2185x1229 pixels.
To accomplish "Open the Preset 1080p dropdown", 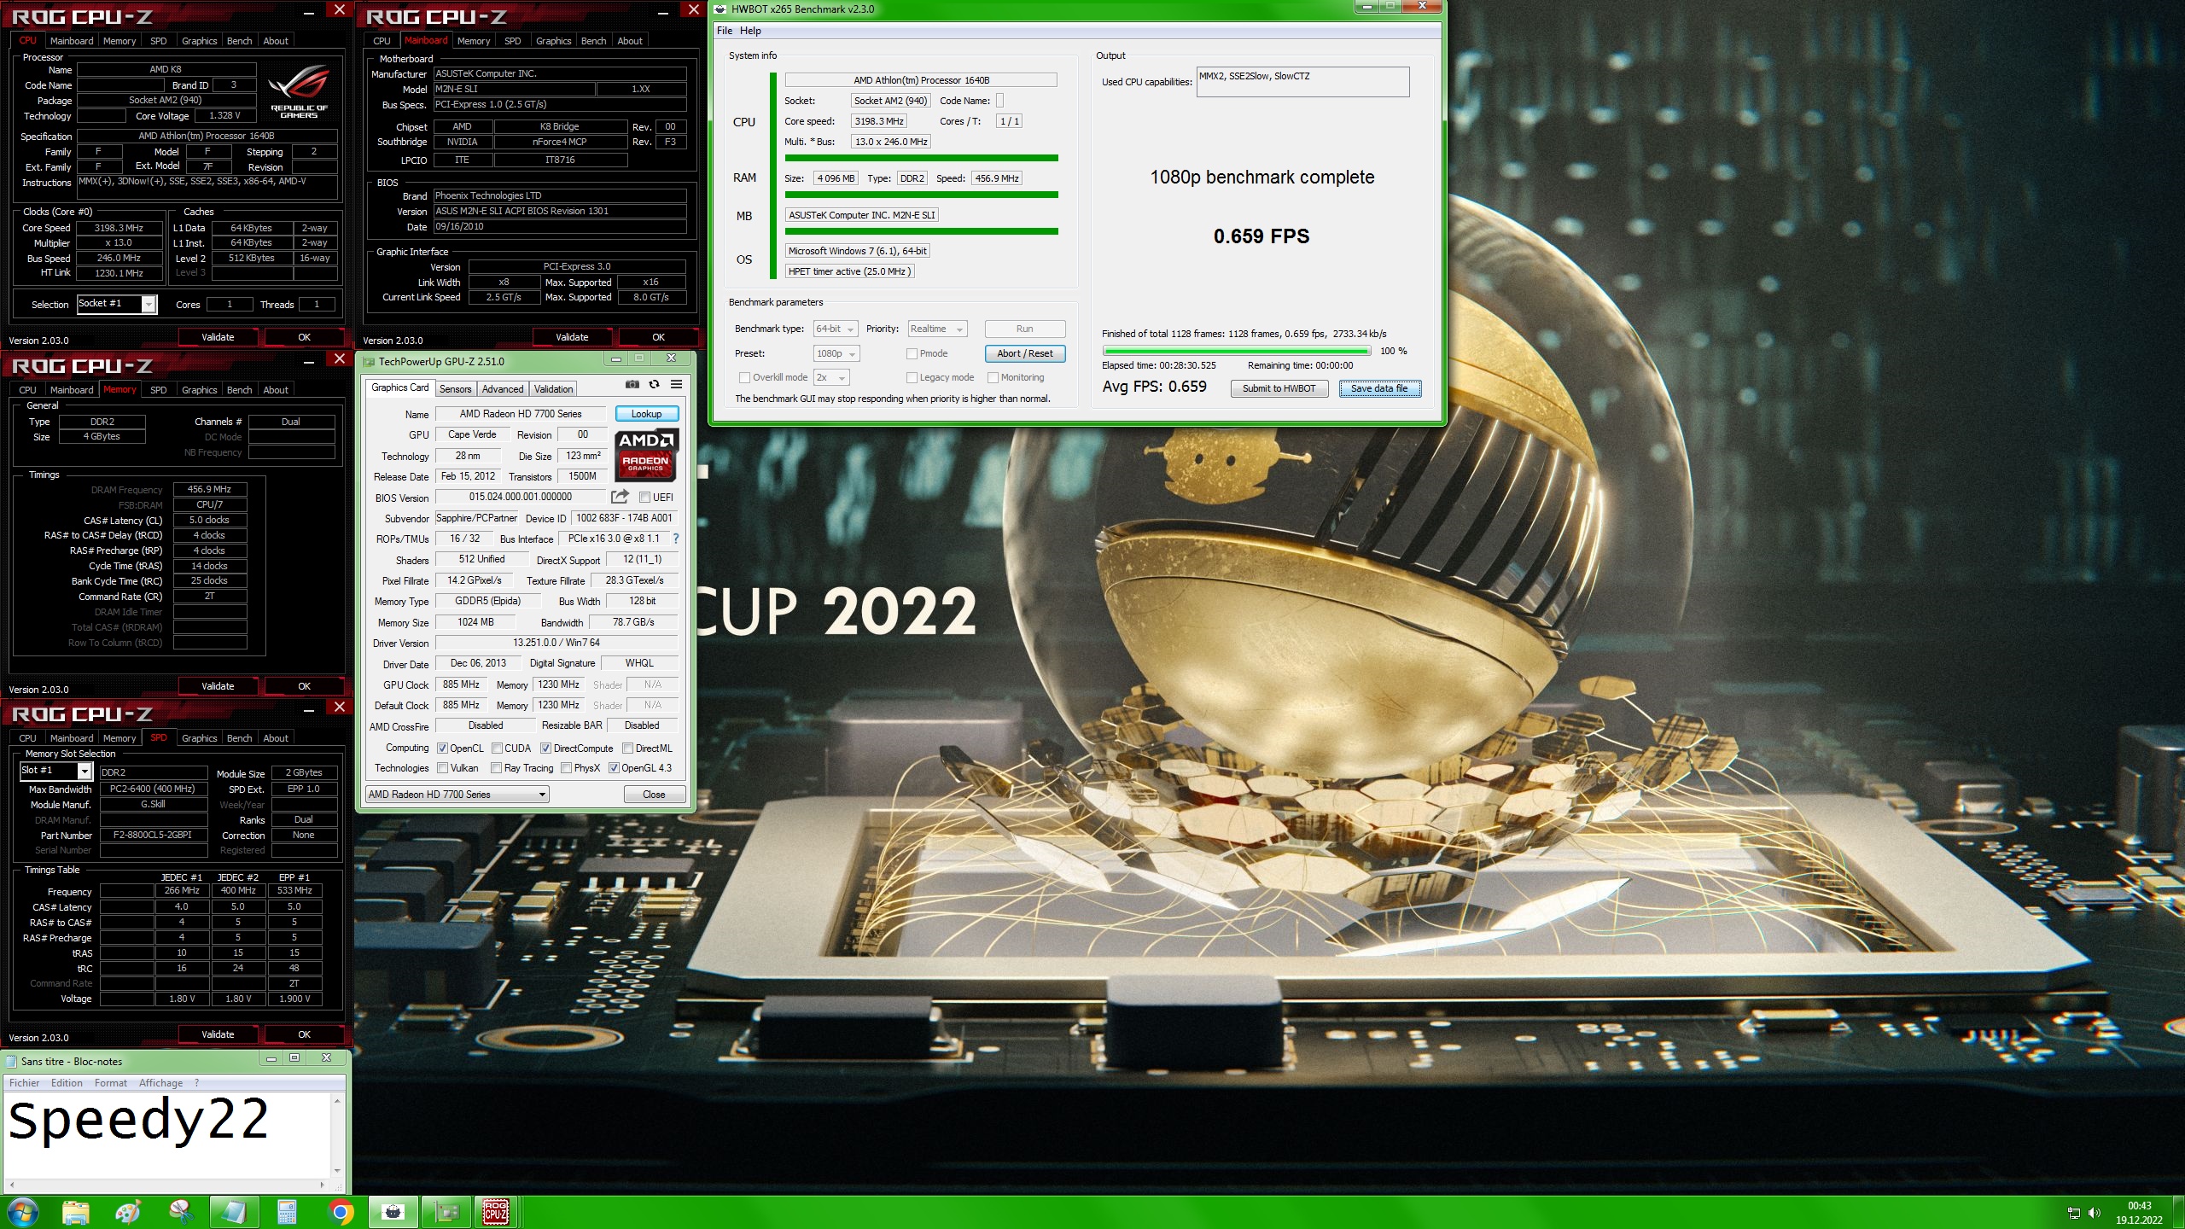I will [x=836, y=353].
